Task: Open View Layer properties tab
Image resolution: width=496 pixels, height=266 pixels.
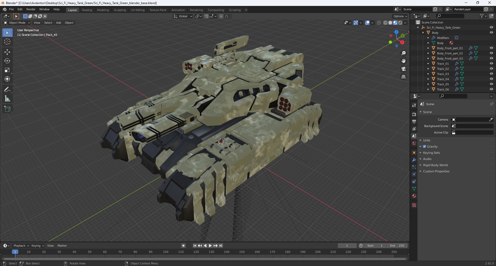Action: [x=414, y=129]
